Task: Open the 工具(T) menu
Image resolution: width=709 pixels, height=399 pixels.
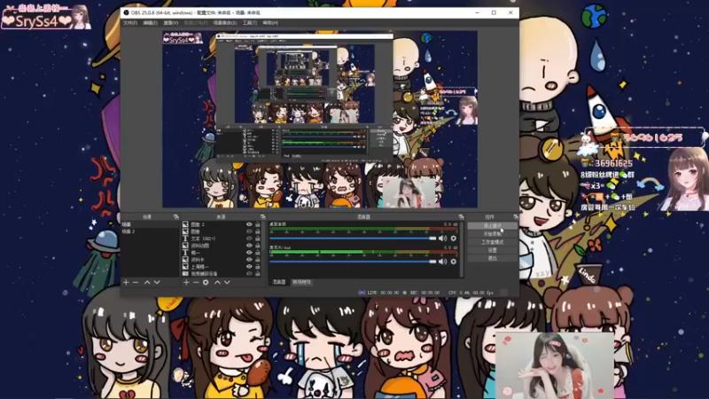Action: coord(250,23)
